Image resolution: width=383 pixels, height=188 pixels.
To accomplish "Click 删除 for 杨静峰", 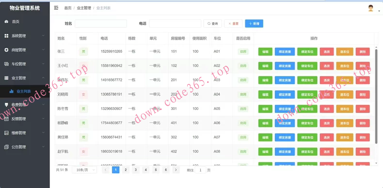I will tap(363, 123).
